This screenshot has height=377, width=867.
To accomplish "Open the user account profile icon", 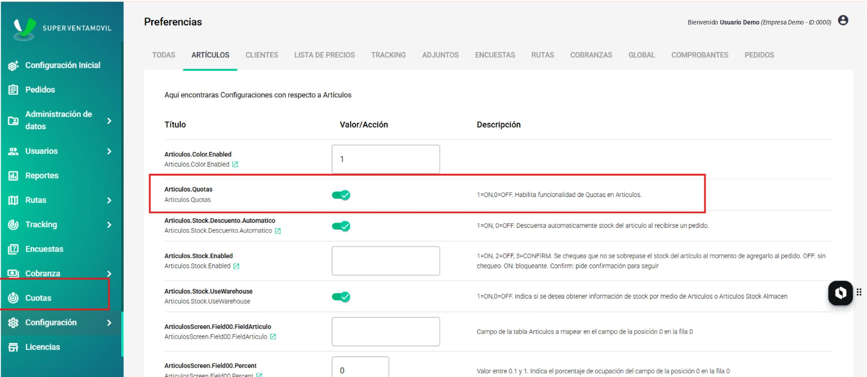I will coord(843,20).
